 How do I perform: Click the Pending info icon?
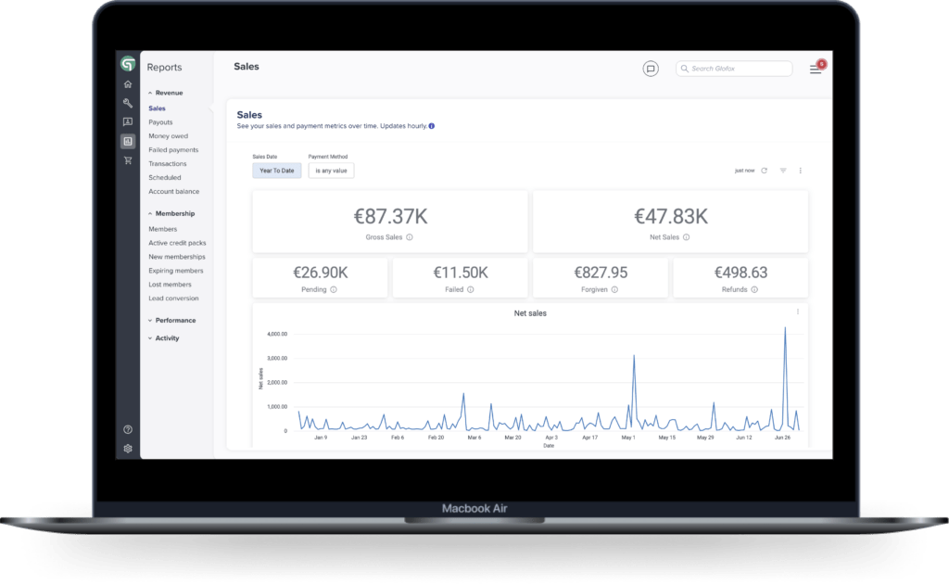point(334,289)
